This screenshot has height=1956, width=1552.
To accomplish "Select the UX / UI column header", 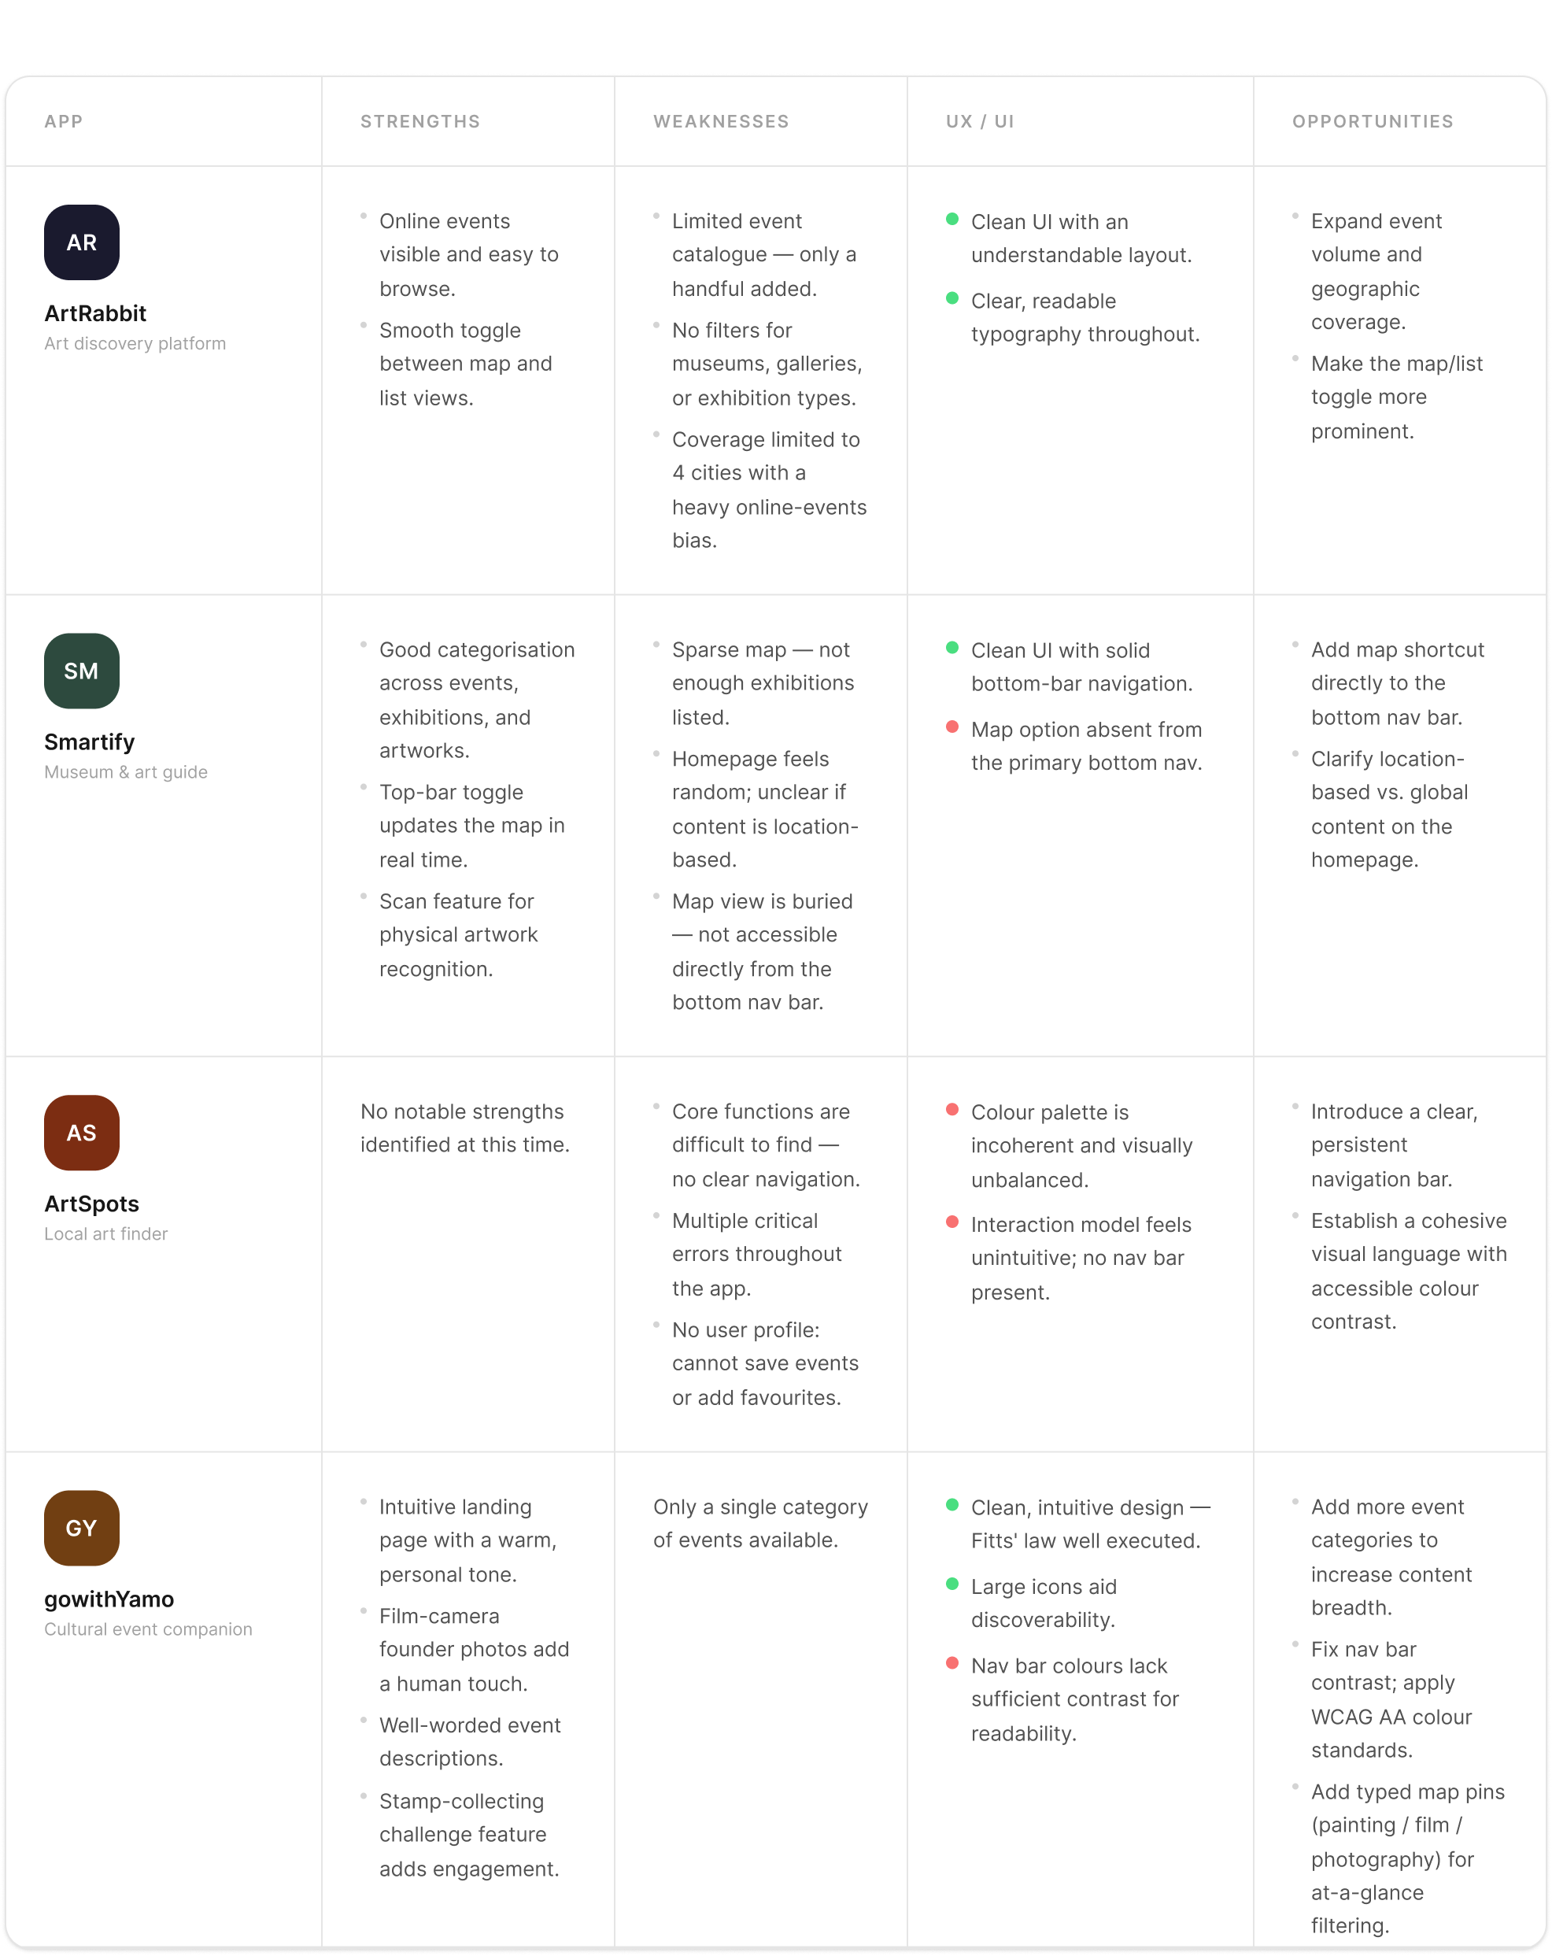I will point(980,121).
